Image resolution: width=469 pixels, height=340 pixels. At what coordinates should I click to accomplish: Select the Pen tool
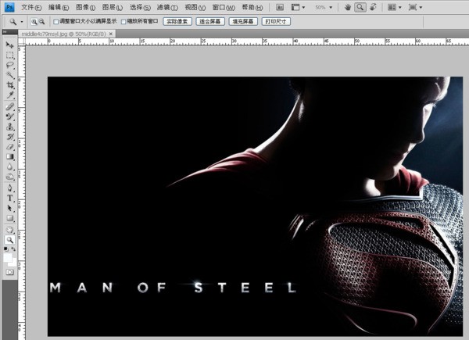[10, 188]
